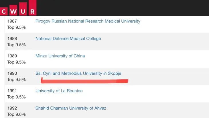
Task: Go to University of La Réunion
Action: (x=59, y=91)
